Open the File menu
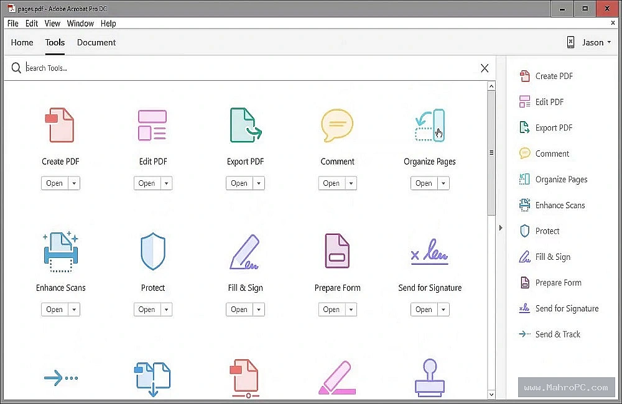This screenshot has height=404, width=622. point(12,24)
